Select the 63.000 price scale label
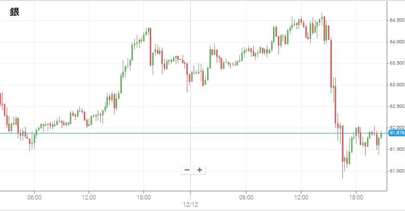Screen dimensions: 405x211 (x=396, y=85)
